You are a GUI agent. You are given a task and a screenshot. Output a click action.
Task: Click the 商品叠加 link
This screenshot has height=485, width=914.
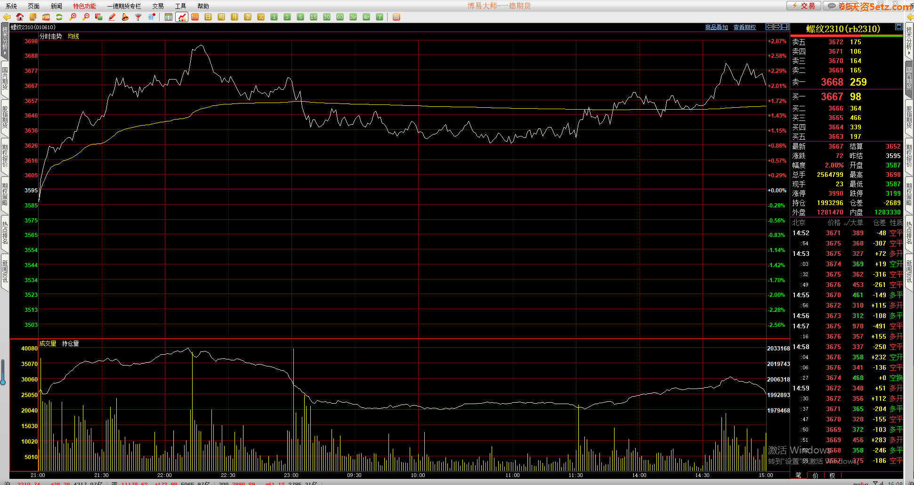coord(716,27)
